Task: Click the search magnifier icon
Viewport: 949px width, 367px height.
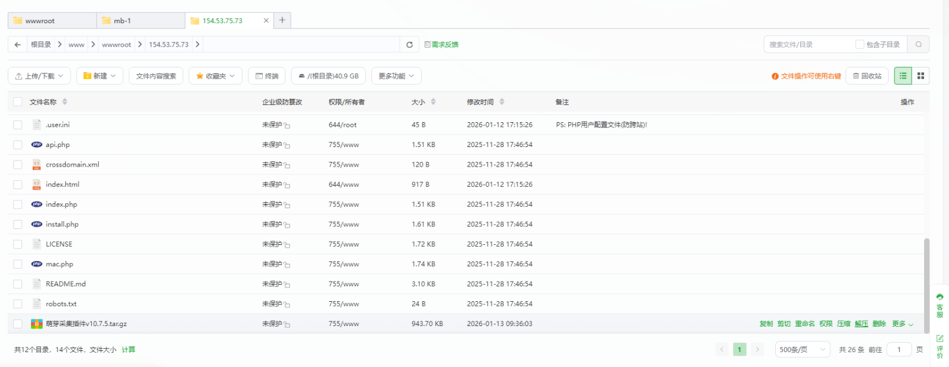Action: pyautogui.click(x=918, y=44)
